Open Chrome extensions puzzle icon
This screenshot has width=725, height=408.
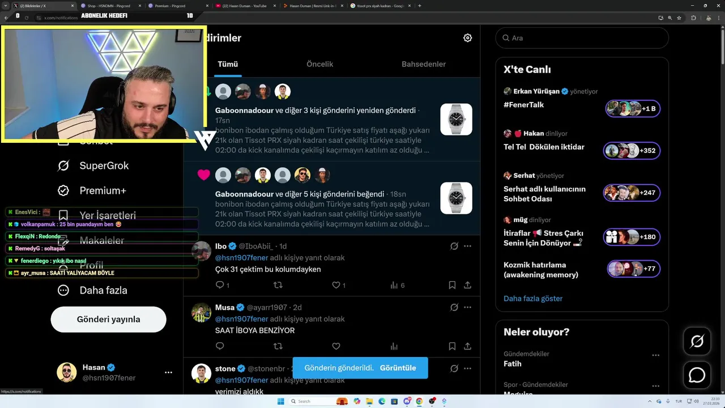694,18
